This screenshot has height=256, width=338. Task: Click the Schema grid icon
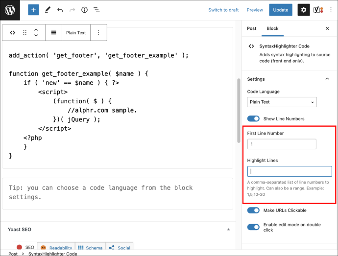point(80,248)
